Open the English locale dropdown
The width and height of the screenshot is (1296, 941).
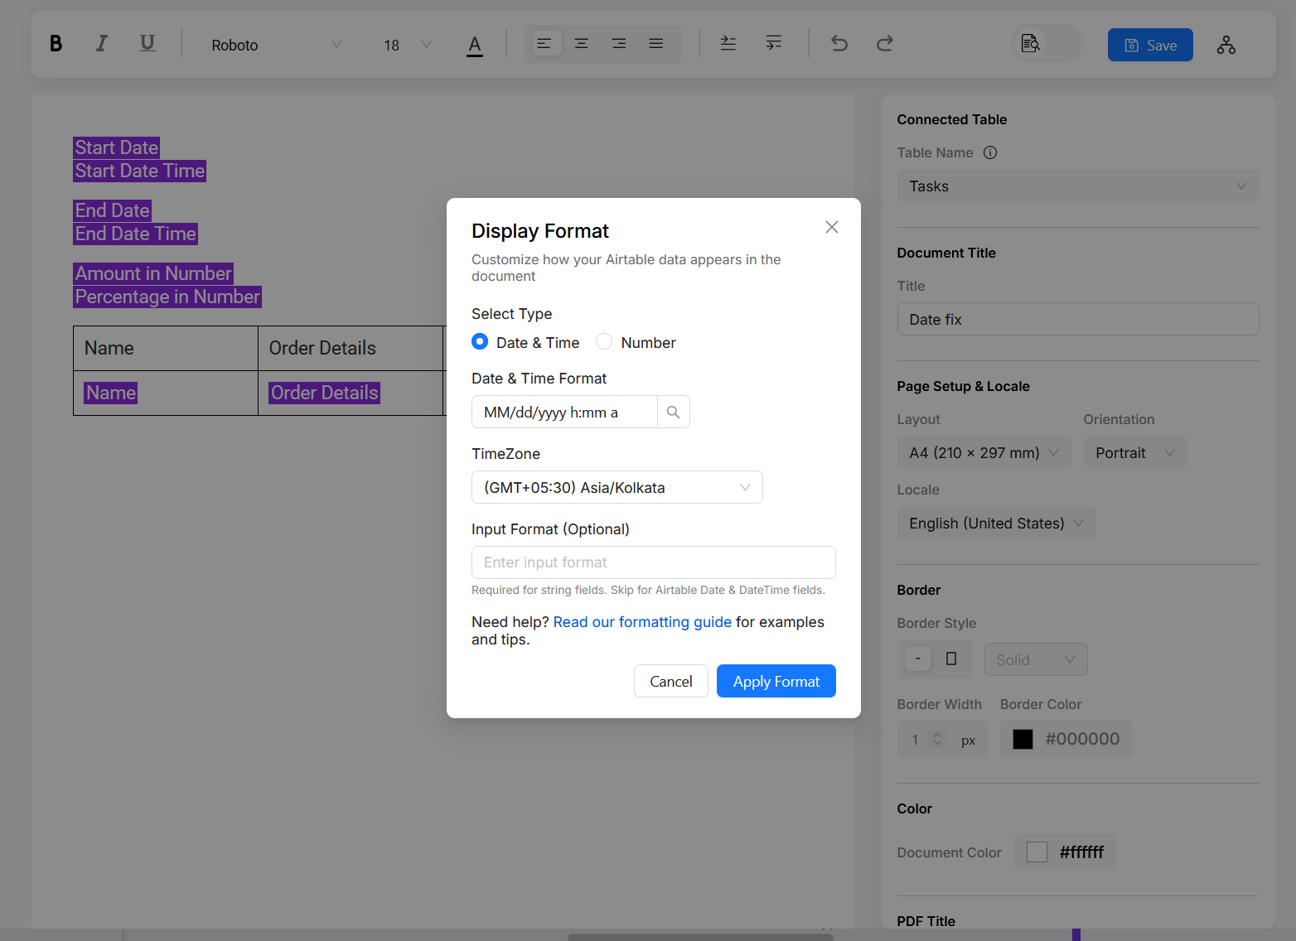pos(997,524)
